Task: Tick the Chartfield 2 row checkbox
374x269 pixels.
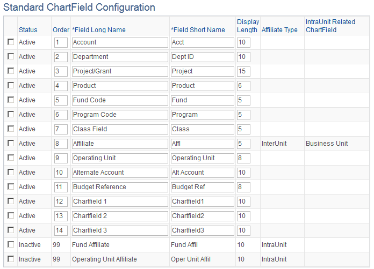Action: (11, 215)
